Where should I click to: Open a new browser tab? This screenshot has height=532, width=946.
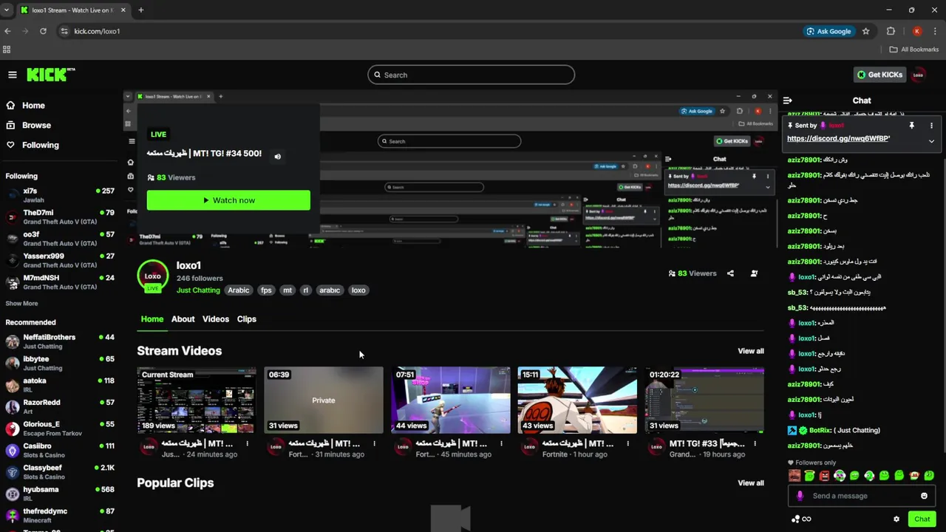[x=140, y=10]
